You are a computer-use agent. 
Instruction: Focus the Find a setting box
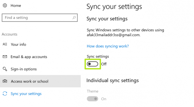(x=40, y=18)
